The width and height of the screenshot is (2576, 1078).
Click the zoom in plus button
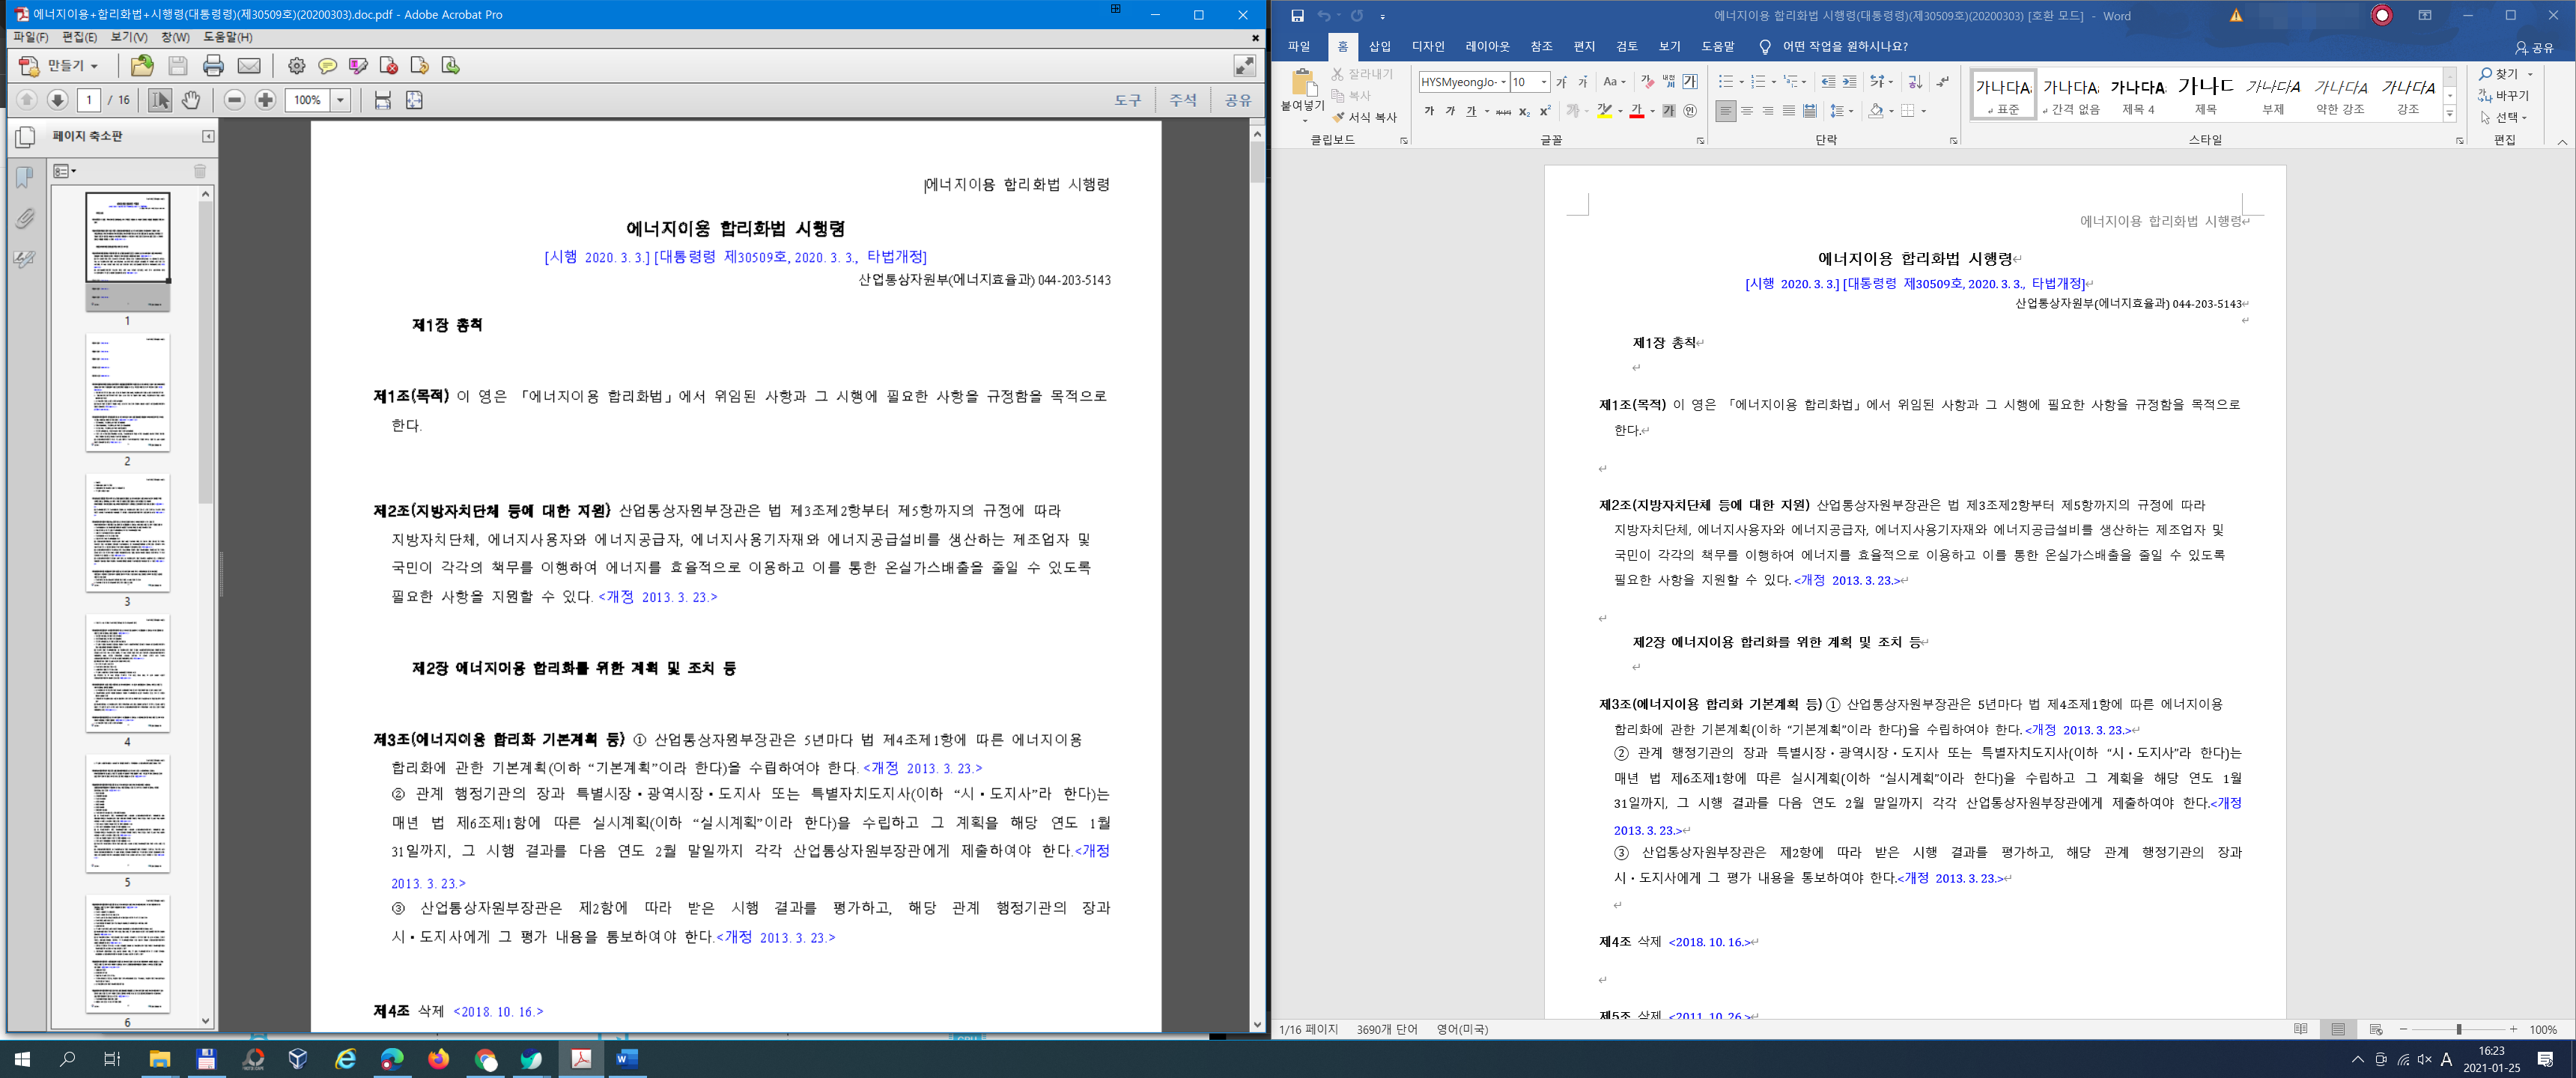point(265,100)
